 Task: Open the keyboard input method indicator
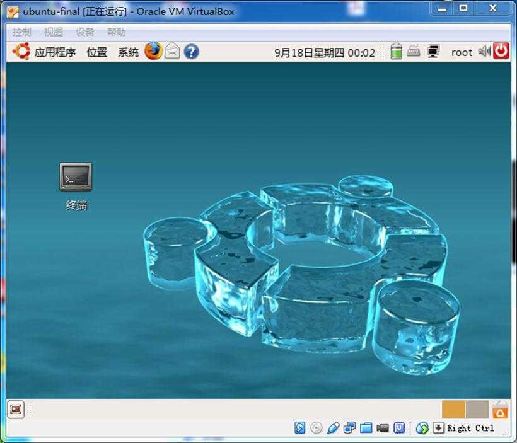(x=414, y=51)
